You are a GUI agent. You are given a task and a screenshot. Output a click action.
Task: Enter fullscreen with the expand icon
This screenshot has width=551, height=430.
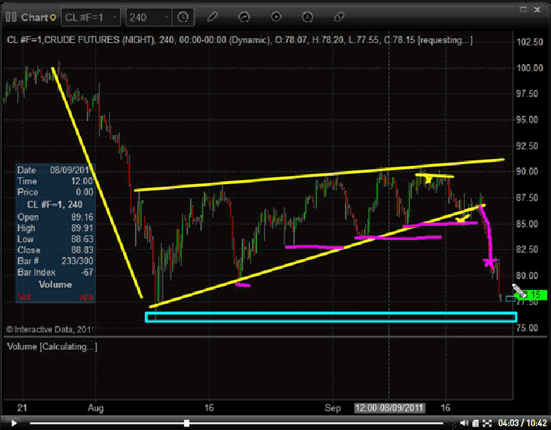click(x=487, y=423)
